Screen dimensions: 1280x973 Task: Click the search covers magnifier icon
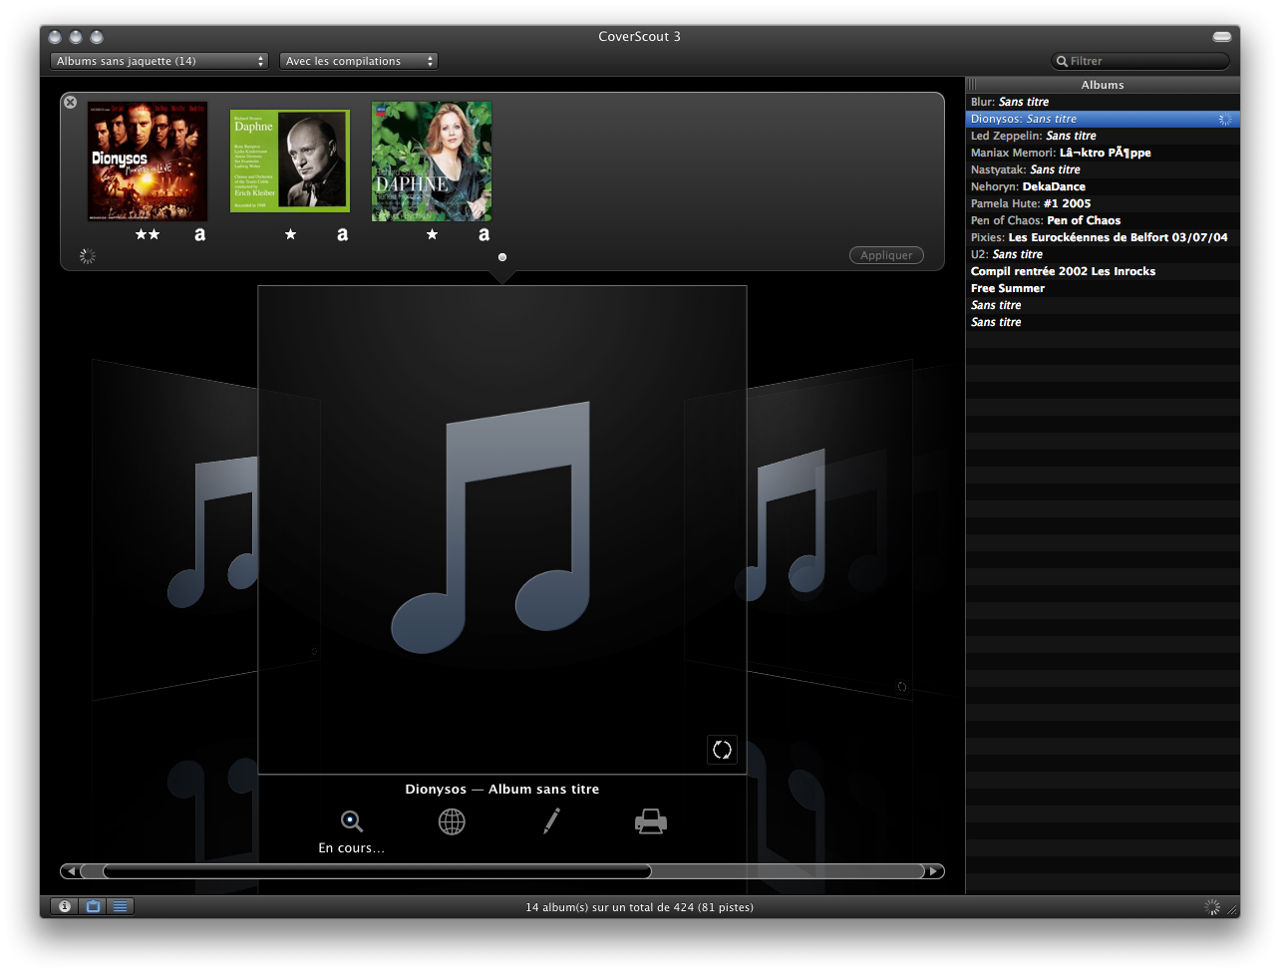click(351, 821)
